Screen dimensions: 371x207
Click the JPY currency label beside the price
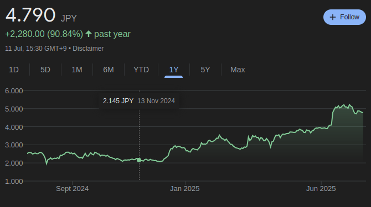pos(69,18)
